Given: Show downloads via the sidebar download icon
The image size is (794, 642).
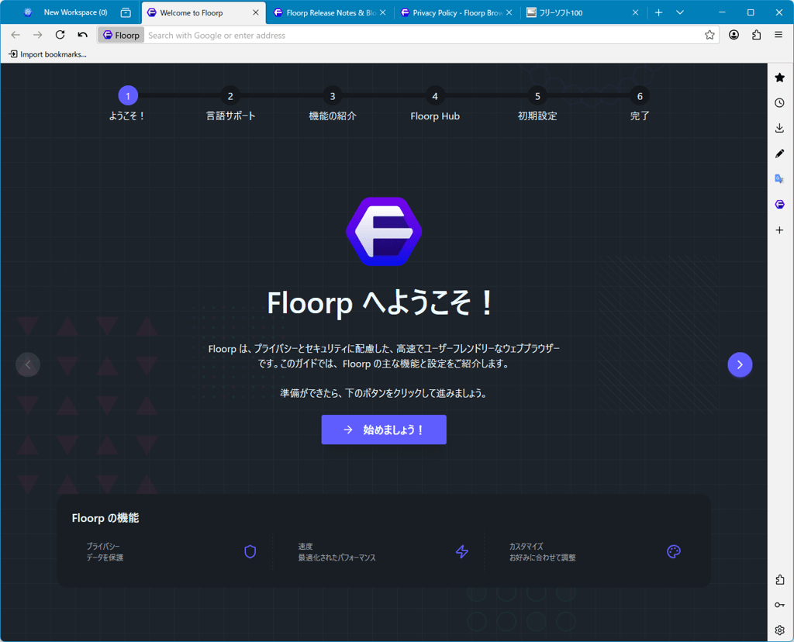Looking at the screenshot, I should [x=779, y=127].
